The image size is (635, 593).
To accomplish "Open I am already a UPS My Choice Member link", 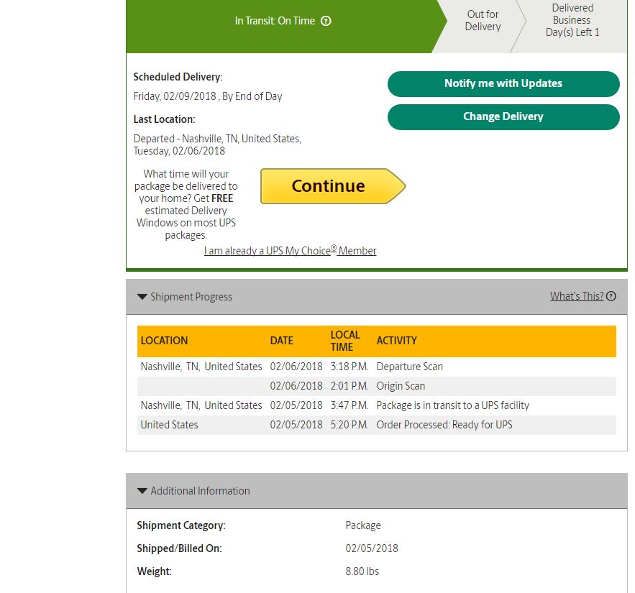I will click(290, 251).
